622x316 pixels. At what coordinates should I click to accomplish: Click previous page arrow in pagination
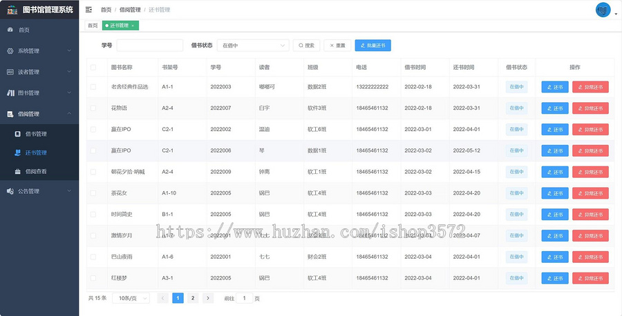tap(162, 298)
